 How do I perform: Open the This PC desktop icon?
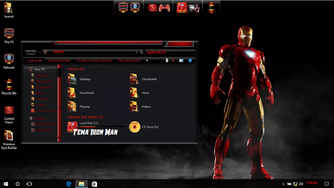tap(9, 36)
